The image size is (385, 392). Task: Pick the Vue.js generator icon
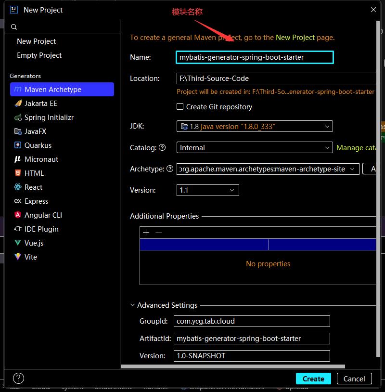coord(18,243)
